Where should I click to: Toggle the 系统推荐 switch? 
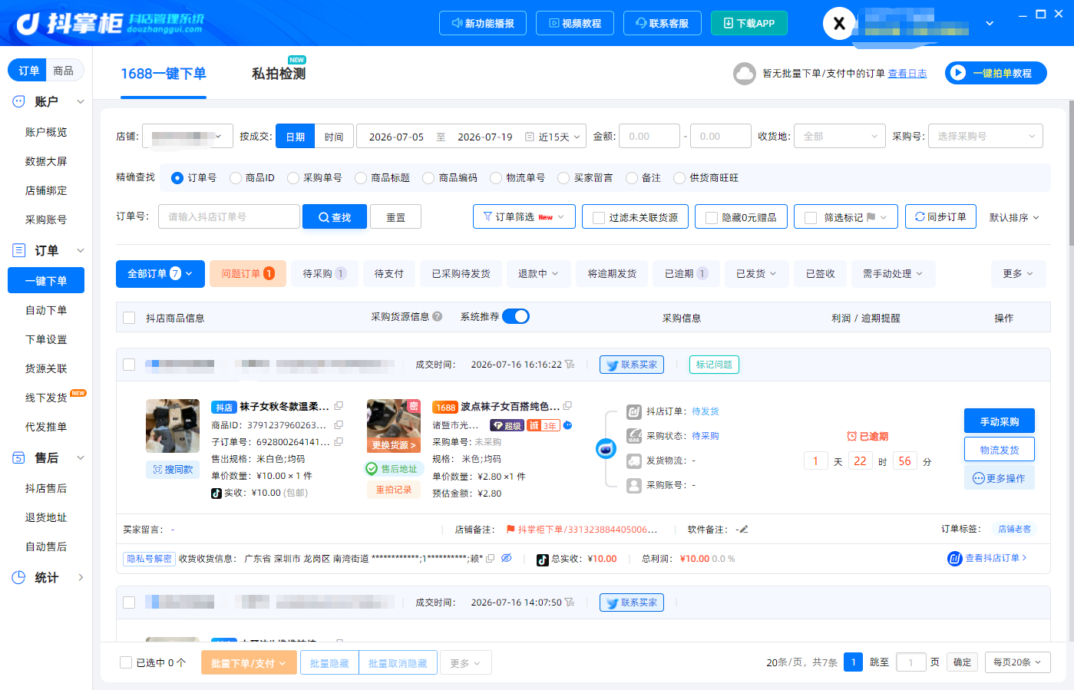coord(516,316)
